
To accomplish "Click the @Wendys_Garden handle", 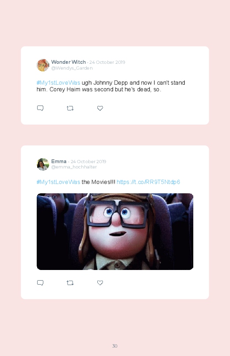I will point(72,68).
